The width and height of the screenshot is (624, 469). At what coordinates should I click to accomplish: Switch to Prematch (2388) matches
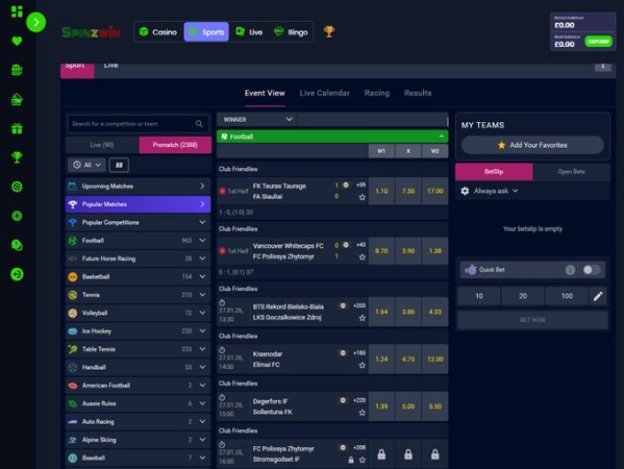[175, 144]
